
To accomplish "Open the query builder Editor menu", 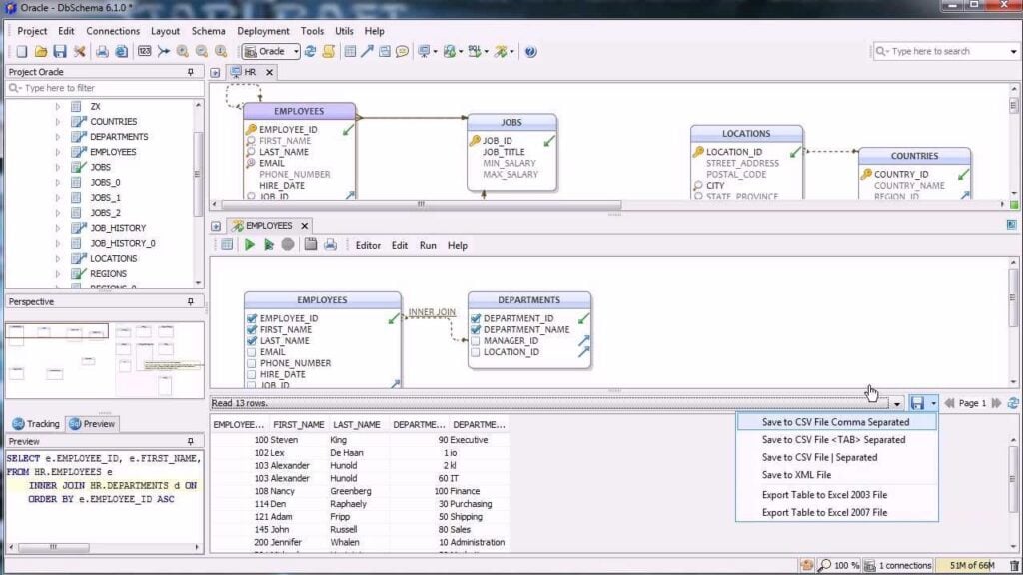I will coord(368,246).
